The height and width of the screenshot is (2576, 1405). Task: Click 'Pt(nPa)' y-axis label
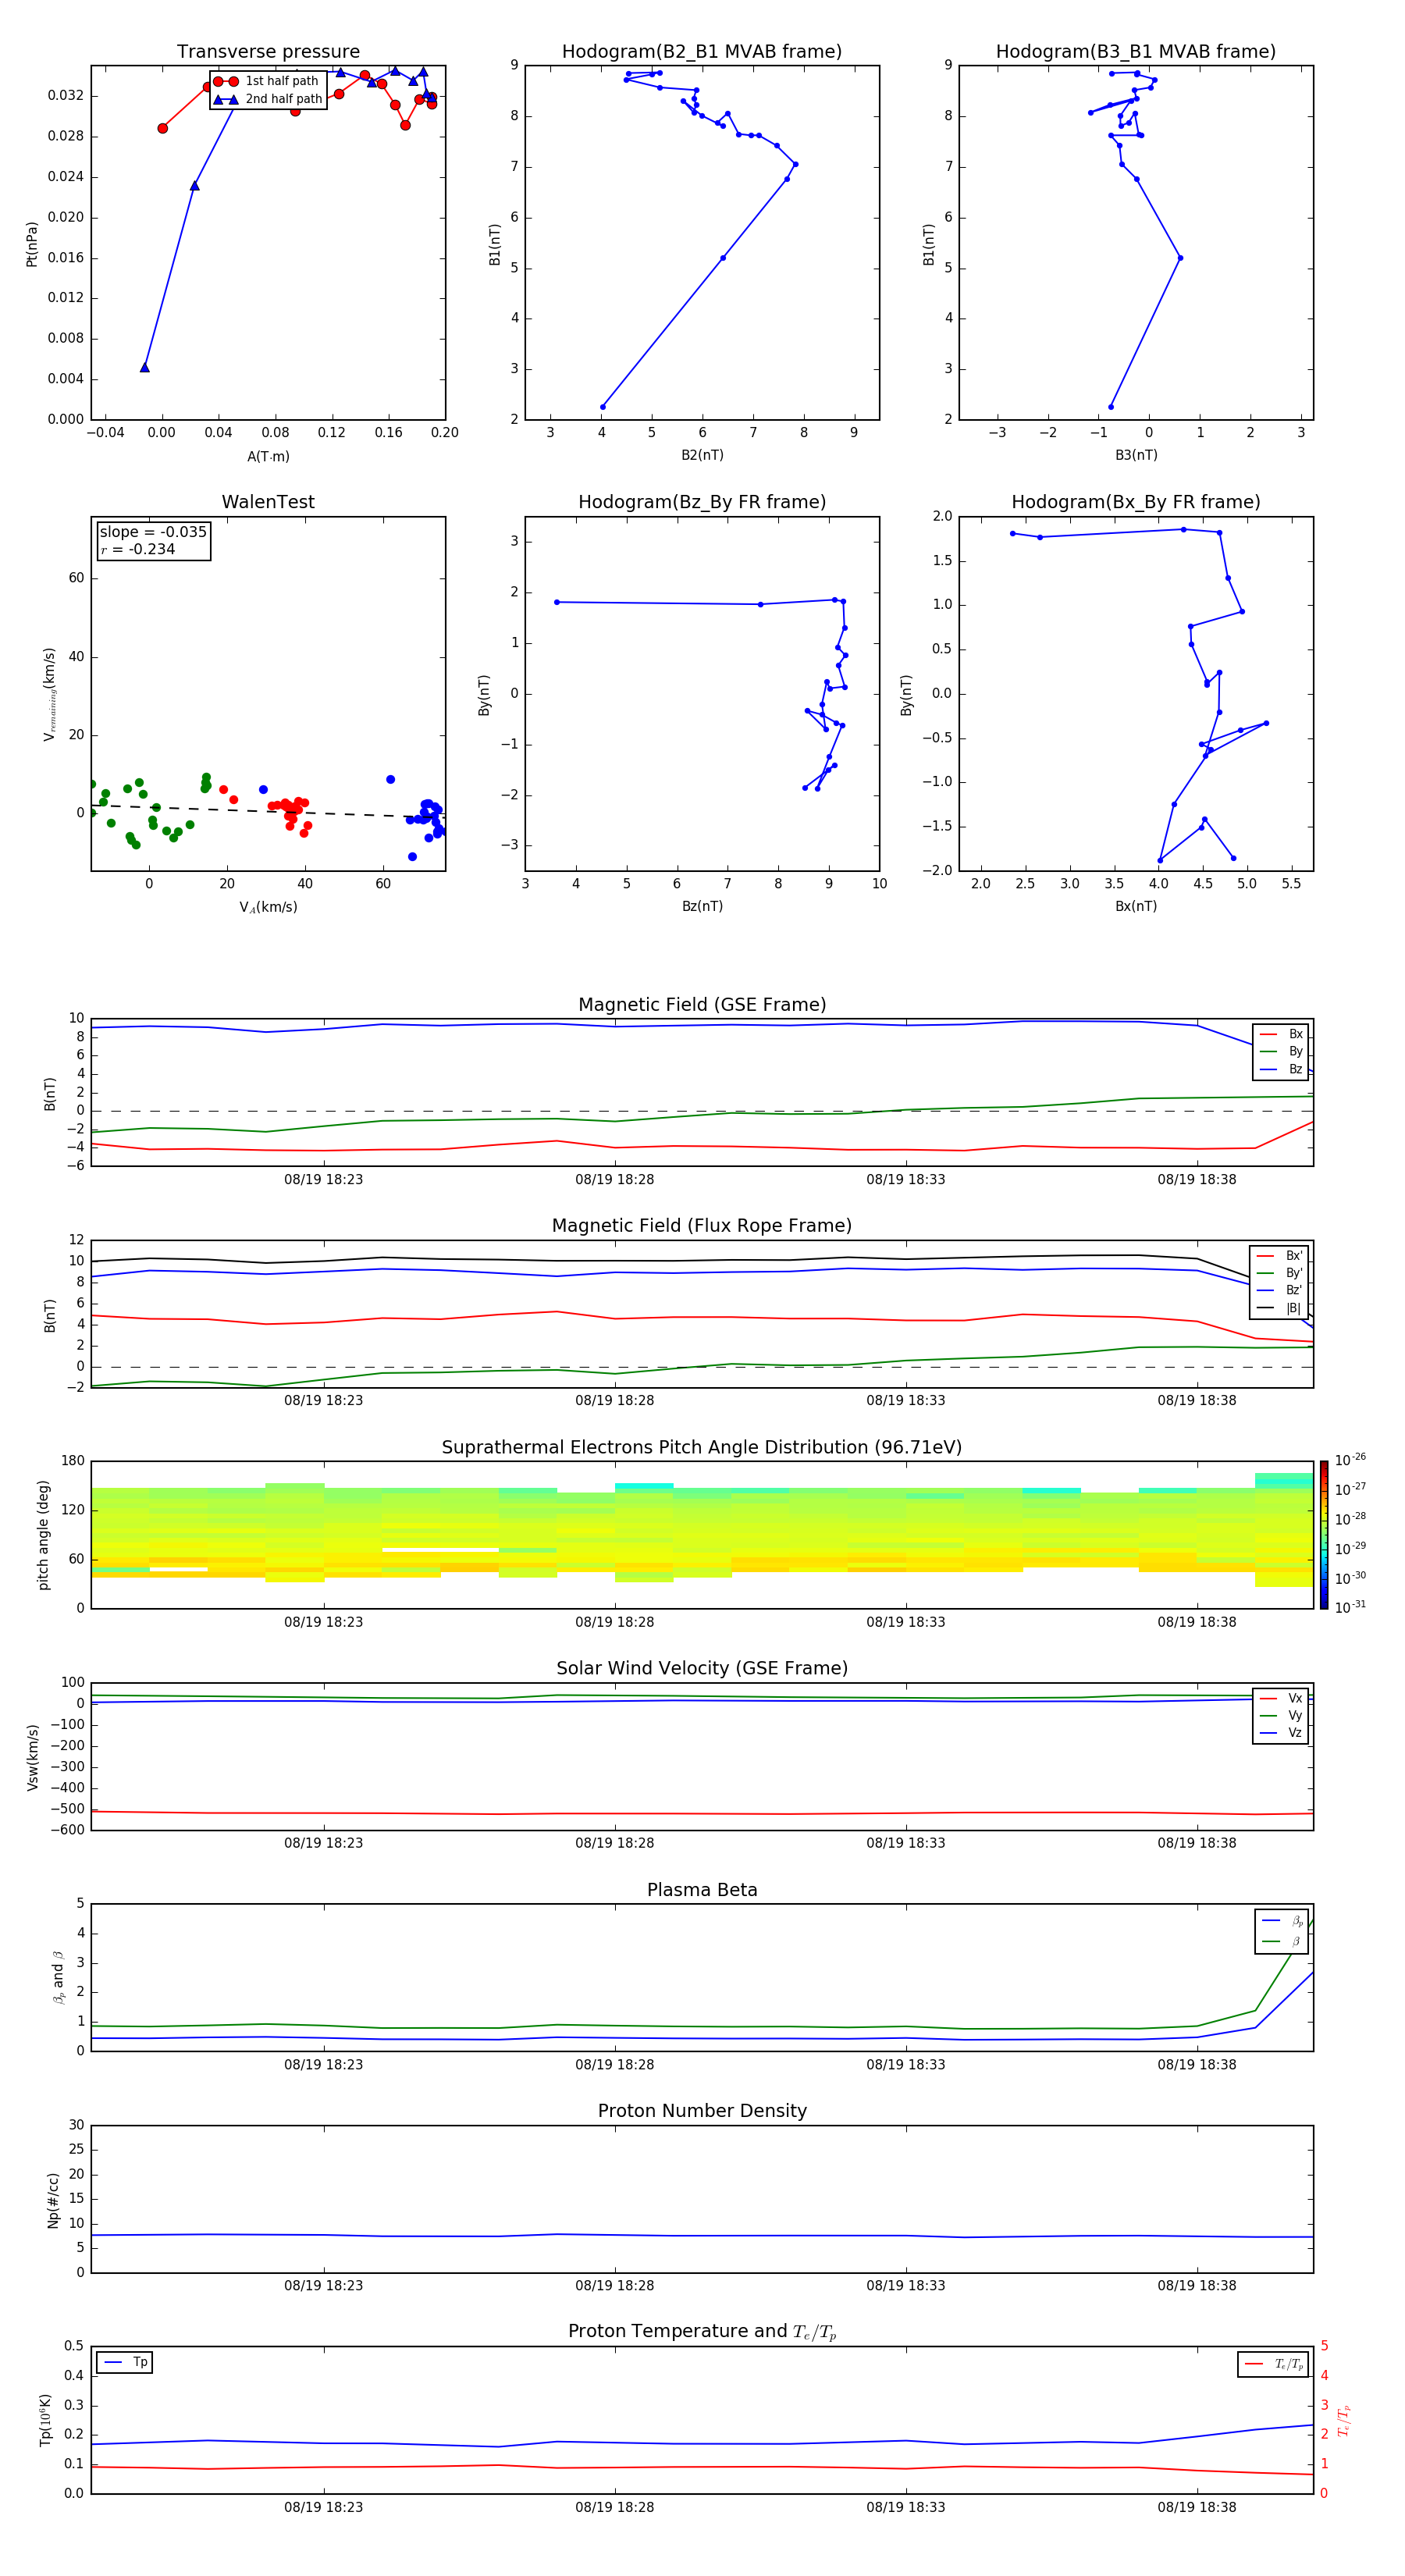pyautogui.click(x=32, y=244)
